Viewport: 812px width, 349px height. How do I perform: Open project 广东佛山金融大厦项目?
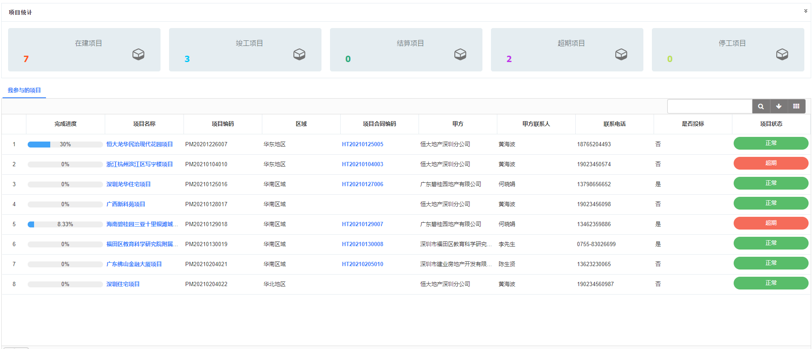[134, 264]
